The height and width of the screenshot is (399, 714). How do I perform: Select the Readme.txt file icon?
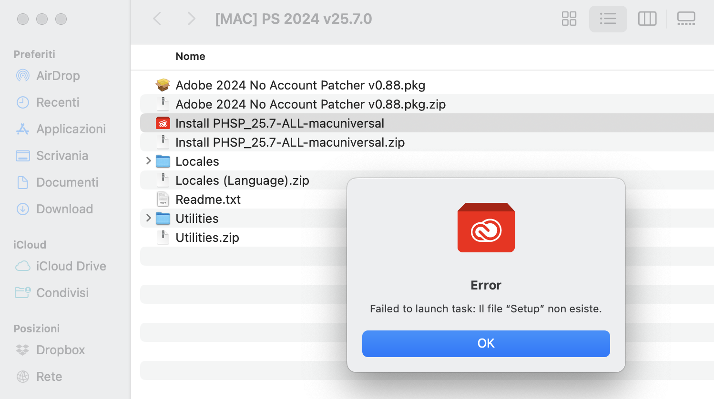click(163, 199)
